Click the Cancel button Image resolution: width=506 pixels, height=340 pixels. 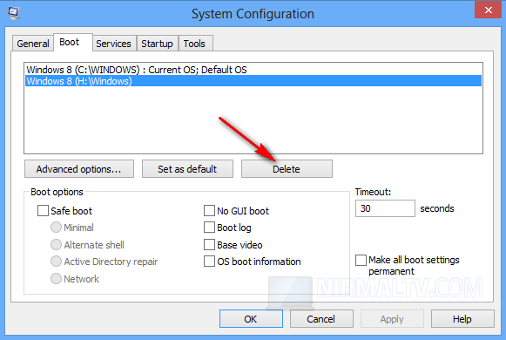[x=321, y=319]
